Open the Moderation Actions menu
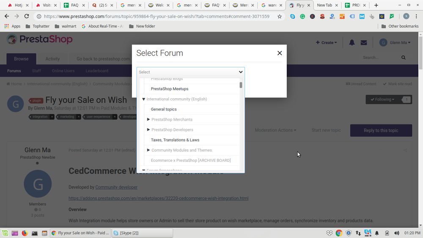This screenshot has height=238, width=423. pyautogui.click(x=275, y=130)
